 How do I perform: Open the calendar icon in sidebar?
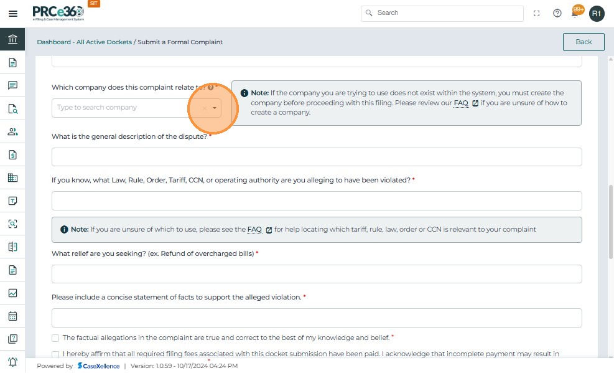12,316
